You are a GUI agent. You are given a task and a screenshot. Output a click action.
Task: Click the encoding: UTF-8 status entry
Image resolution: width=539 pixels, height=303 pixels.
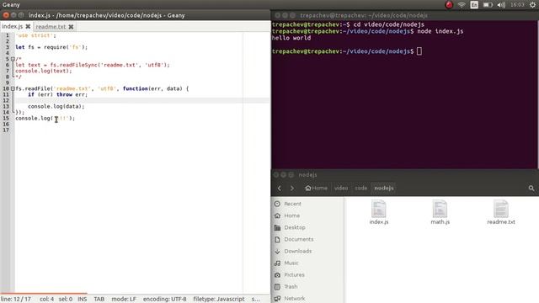click(x=165, y=299)
